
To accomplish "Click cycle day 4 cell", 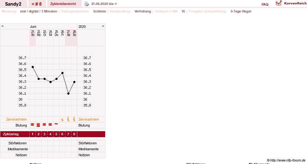I will (x=50, y=134).
